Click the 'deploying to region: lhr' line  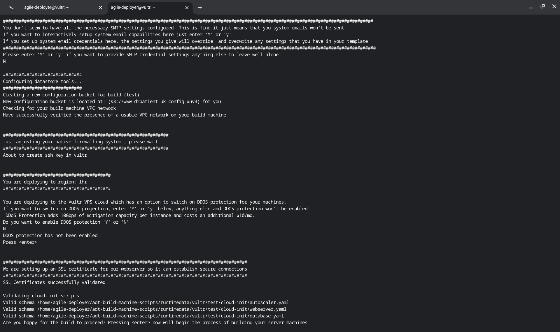[x=45, y=182]
